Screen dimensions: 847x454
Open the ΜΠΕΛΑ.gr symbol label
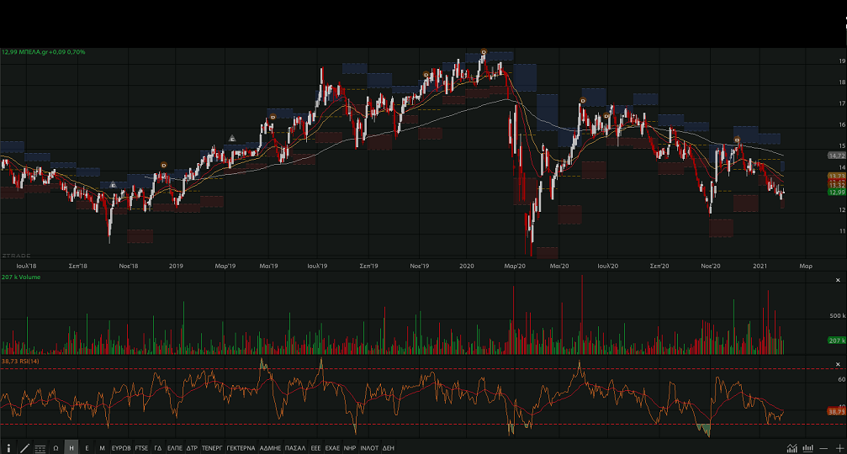[42, 52]
